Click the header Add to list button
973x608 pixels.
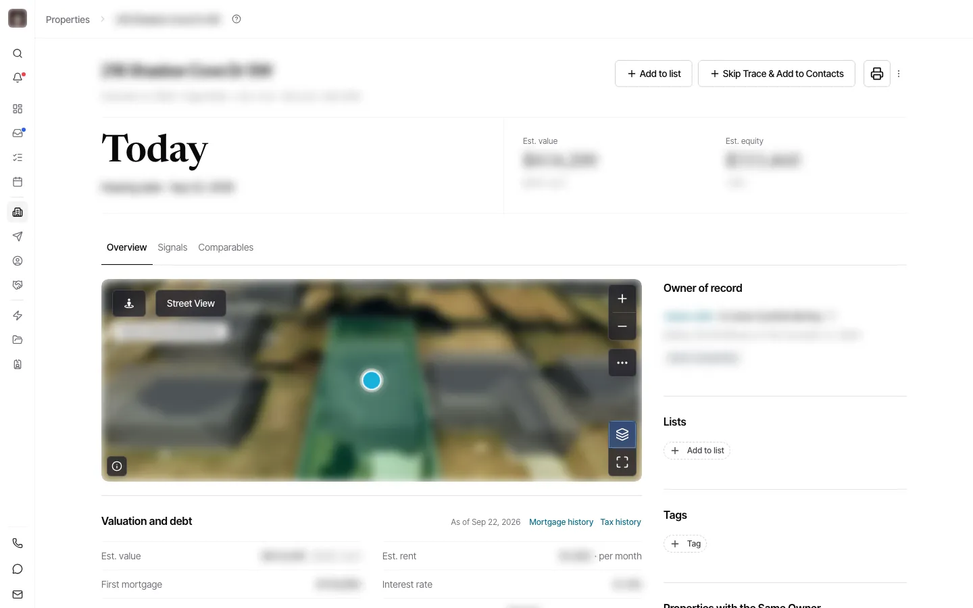653,74
